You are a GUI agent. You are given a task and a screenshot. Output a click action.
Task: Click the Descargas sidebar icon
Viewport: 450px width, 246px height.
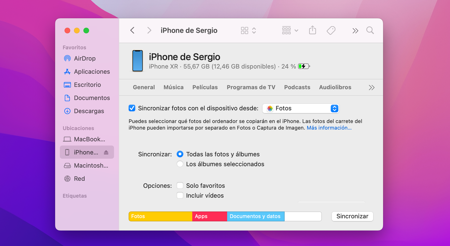pos(67,111)
